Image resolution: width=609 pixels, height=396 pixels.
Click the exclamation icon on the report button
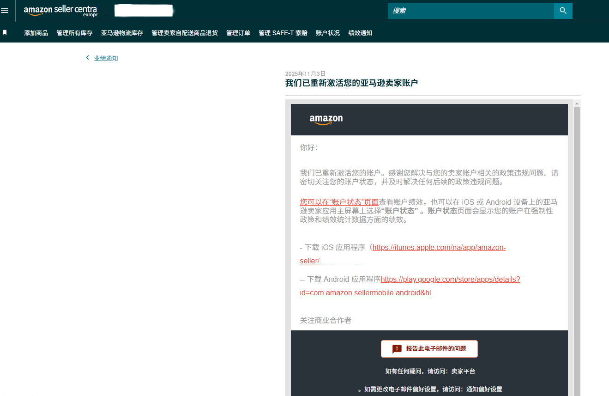(x=397, y=348)
